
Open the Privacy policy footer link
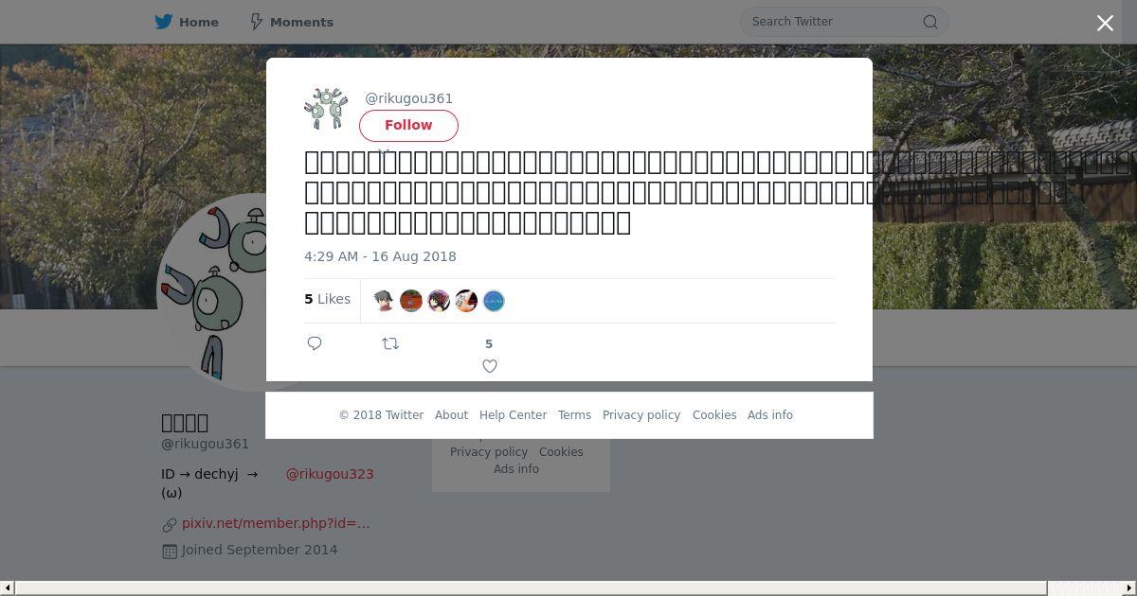click(x=641, y=415)
